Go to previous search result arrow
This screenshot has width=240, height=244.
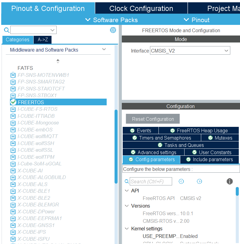pyautogui.click(x=181, y=181)
